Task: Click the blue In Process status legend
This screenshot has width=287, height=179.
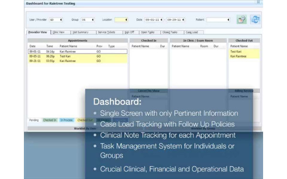Action: click(66, 120)
